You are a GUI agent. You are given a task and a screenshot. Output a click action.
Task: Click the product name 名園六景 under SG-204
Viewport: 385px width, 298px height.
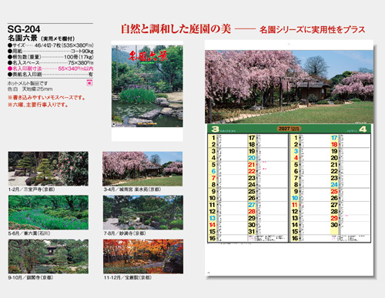[x=22, y=38]
